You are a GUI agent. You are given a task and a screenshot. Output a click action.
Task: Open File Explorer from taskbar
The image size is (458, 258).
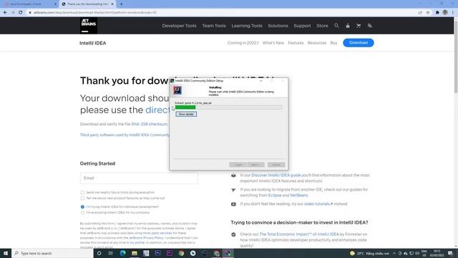coord(135,253)
